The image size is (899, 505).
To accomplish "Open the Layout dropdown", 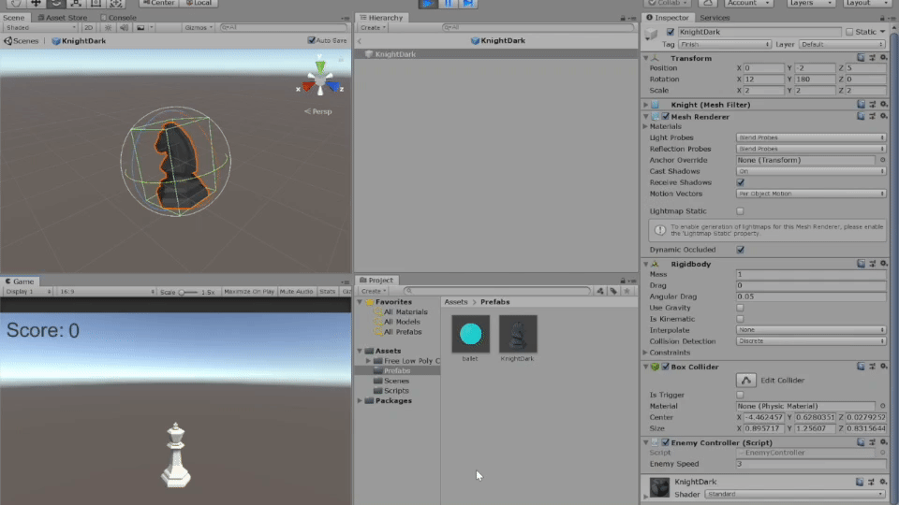I will coord(868,4).
